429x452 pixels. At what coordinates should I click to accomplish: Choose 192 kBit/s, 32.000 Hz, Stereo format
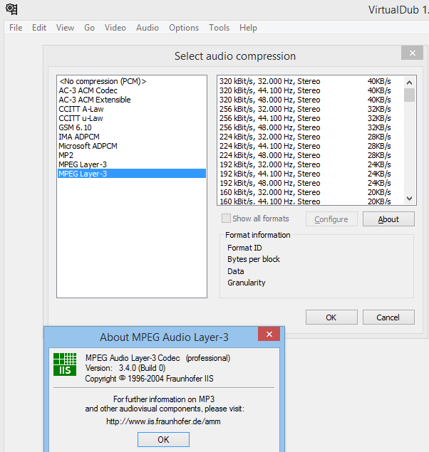[311, 164]
